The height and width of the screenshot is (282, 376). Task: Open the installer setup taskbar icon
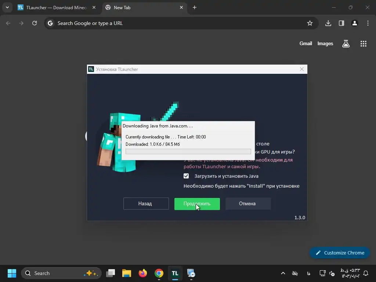click(191, 273)
